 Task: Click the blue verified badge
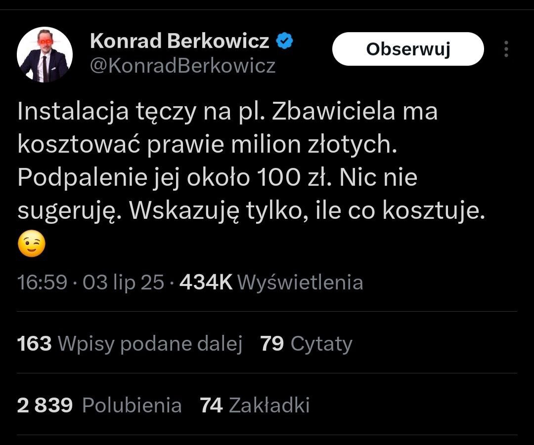pyautogui.click(x=284, y=41)
